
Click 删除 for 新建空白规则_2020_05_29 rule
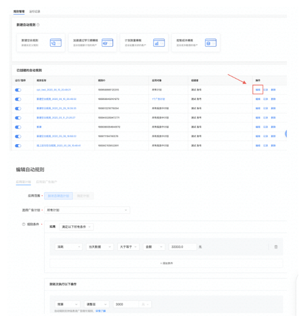pos(273,108)
